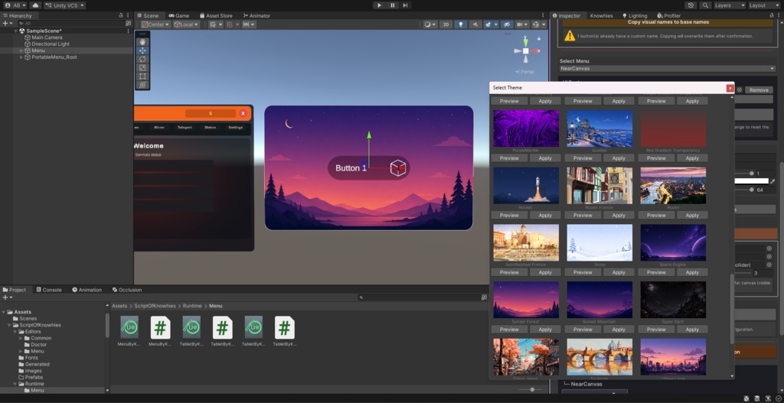Open the Scene view more options menu

(543, 15)
